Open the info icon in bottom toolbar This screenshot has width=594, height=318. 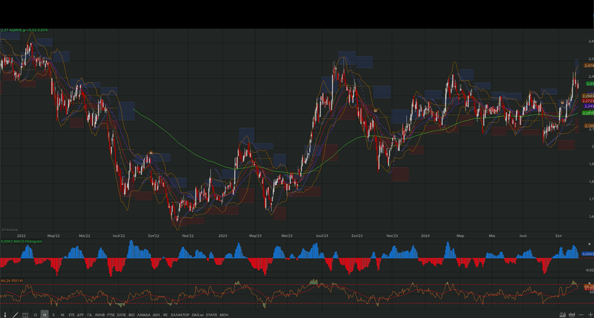[x=5, y=314]
